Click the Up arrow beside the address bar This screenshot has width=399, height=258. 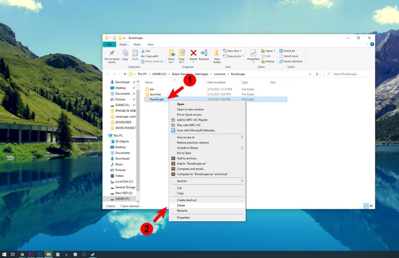pos(125,74)
